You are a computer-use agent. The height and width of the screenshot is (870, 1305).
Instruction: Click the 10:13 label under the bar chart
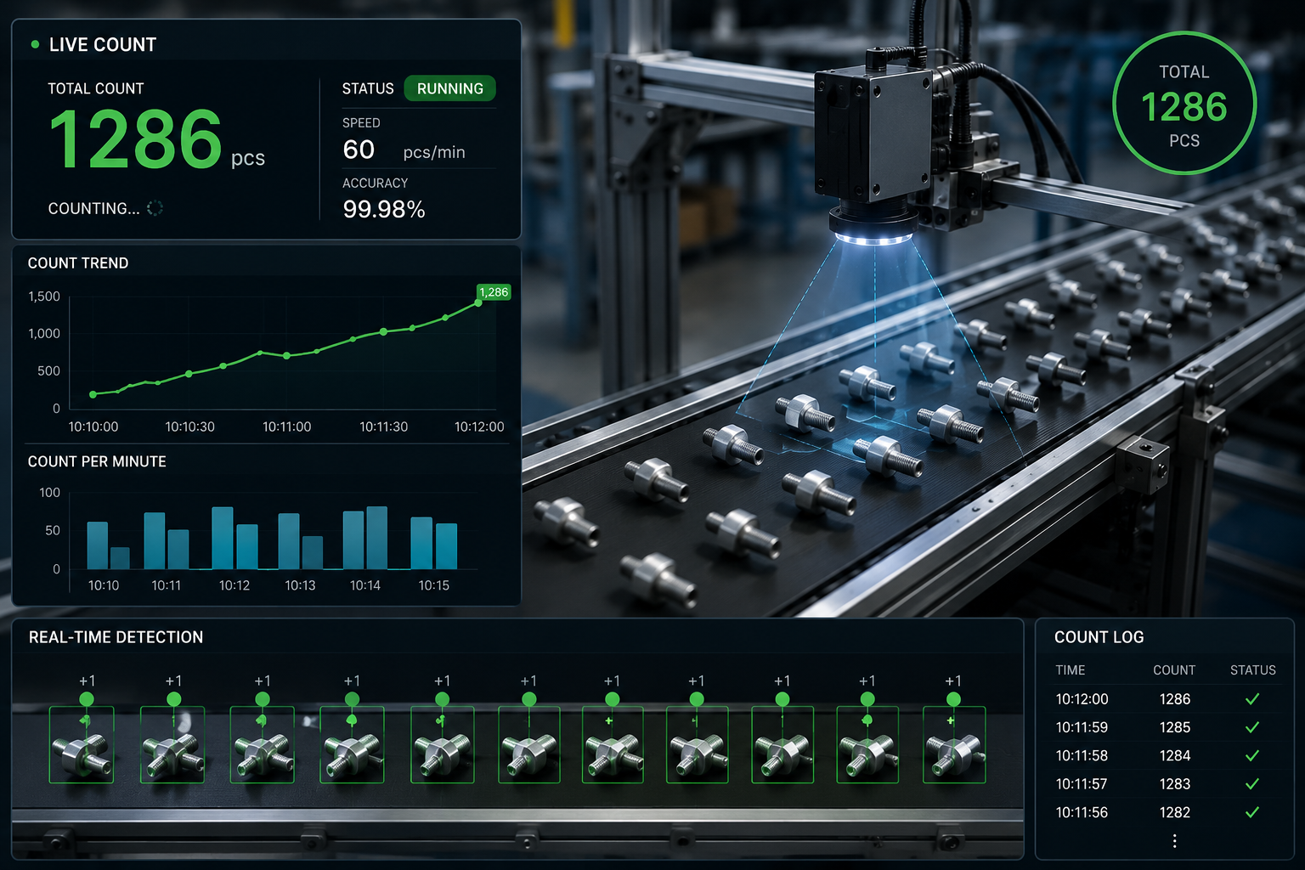300,585
